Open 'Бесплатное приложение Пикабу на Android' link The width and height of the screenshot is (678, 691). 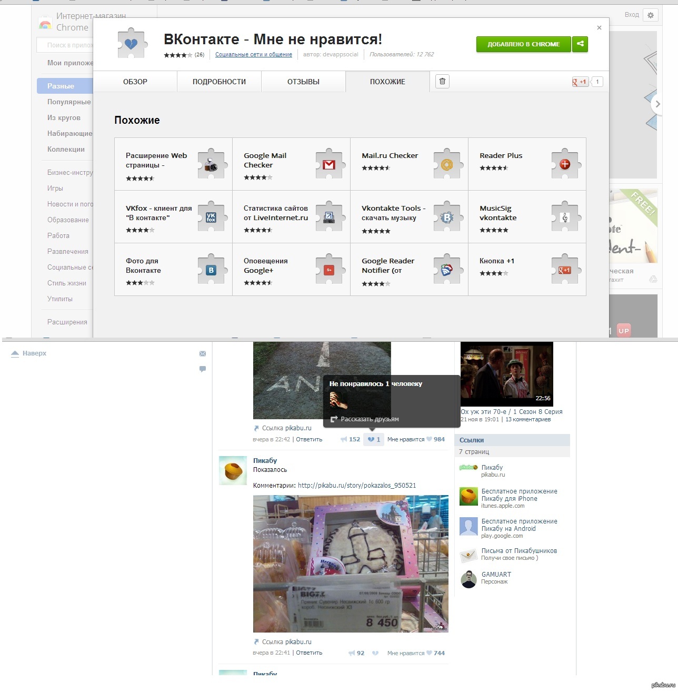point(519,525)
